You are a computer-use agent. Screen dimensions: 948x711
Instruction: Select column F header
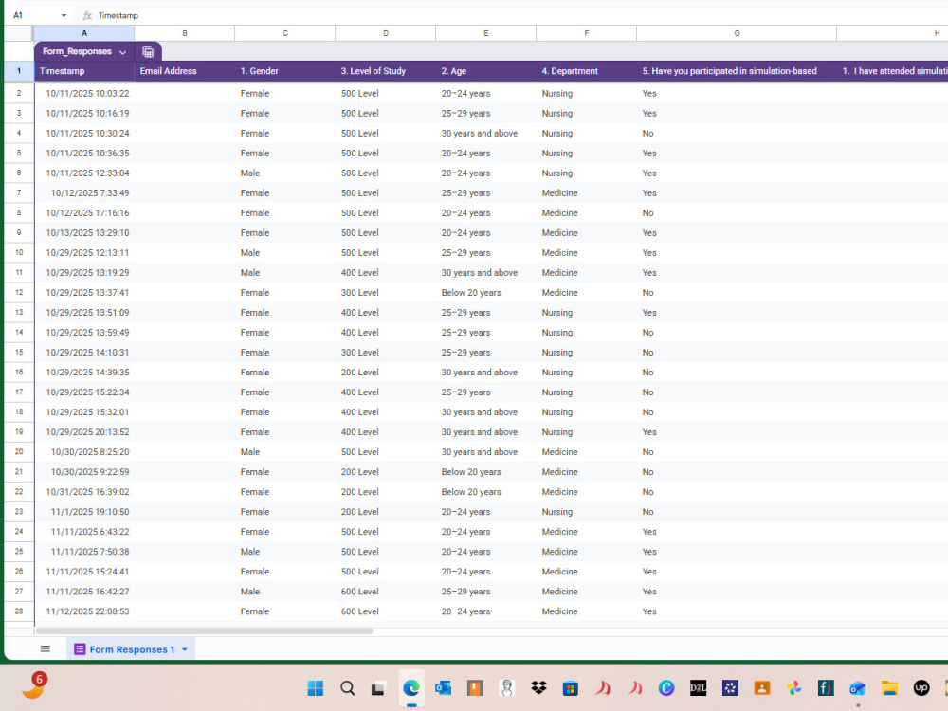point(586,33)
